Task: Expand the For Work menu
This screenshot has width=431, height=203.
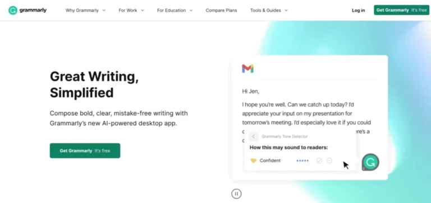Action: pyautogui.click(x=131, y=11)
